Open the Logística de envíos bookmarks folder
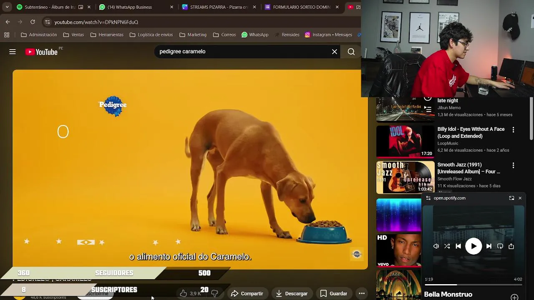The width and height of the screenshot is (534, 300). (x=151, y=35)
